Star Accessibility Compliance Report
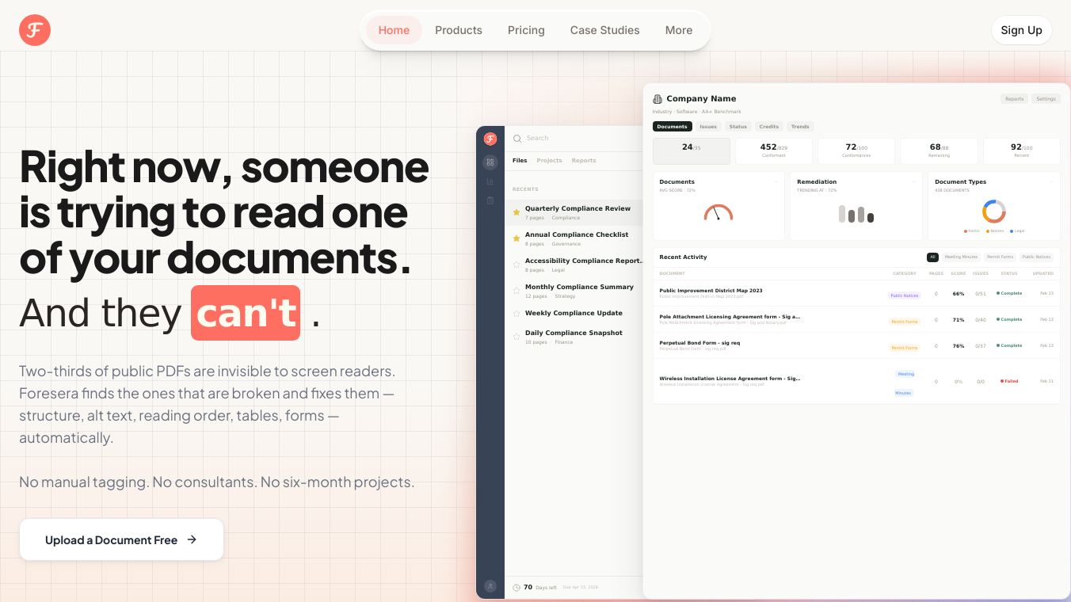 pyautogui.click(x=516, y=265)
